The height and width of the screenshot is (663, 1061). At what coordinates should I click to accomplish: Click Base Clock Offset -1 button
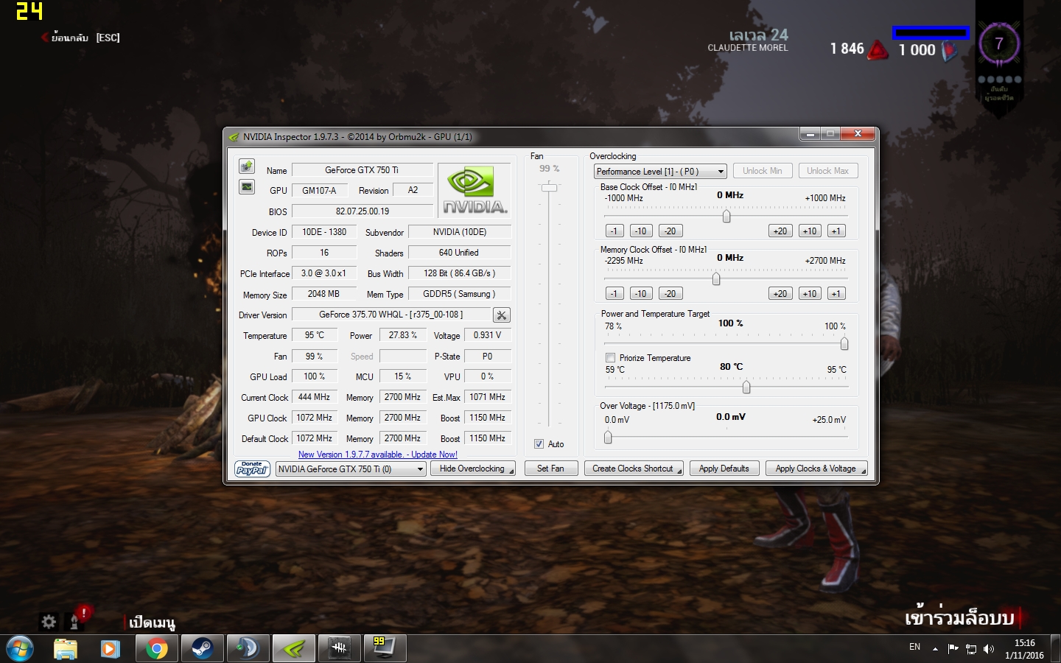click(614, 231)
